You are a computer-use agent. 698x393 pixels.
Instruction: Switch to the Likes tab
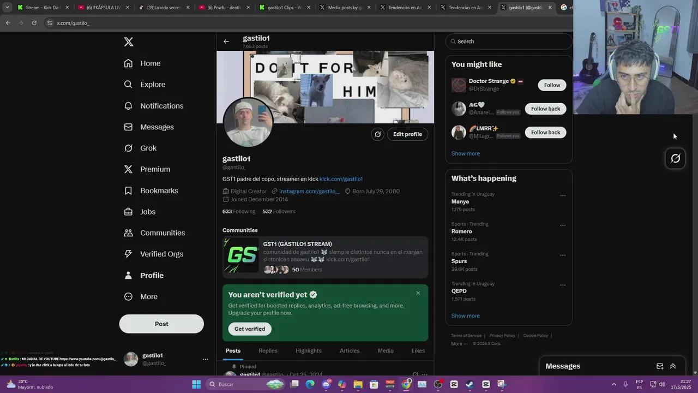tap(418, 351)
